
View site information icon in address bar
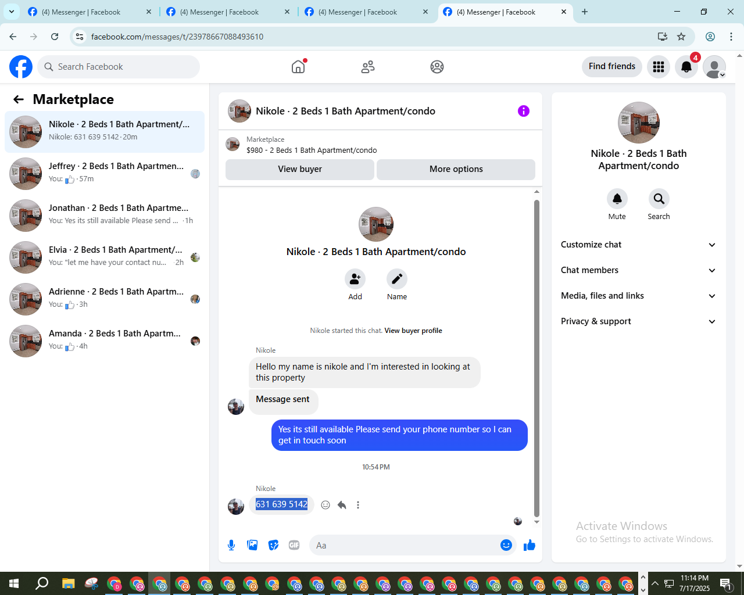[80, 37]
